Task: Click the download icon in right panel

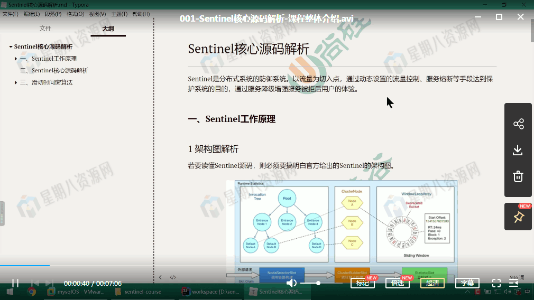Action: [518, 151]
